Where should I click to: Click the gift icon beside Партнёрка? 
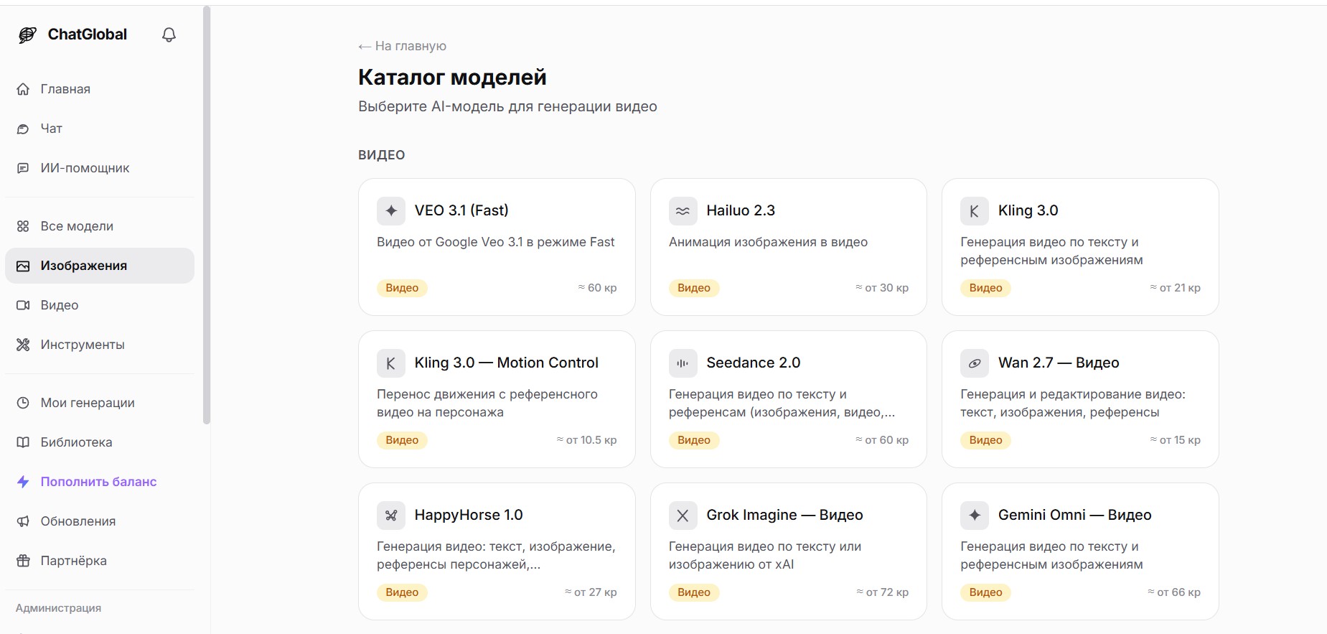point(23,561)
